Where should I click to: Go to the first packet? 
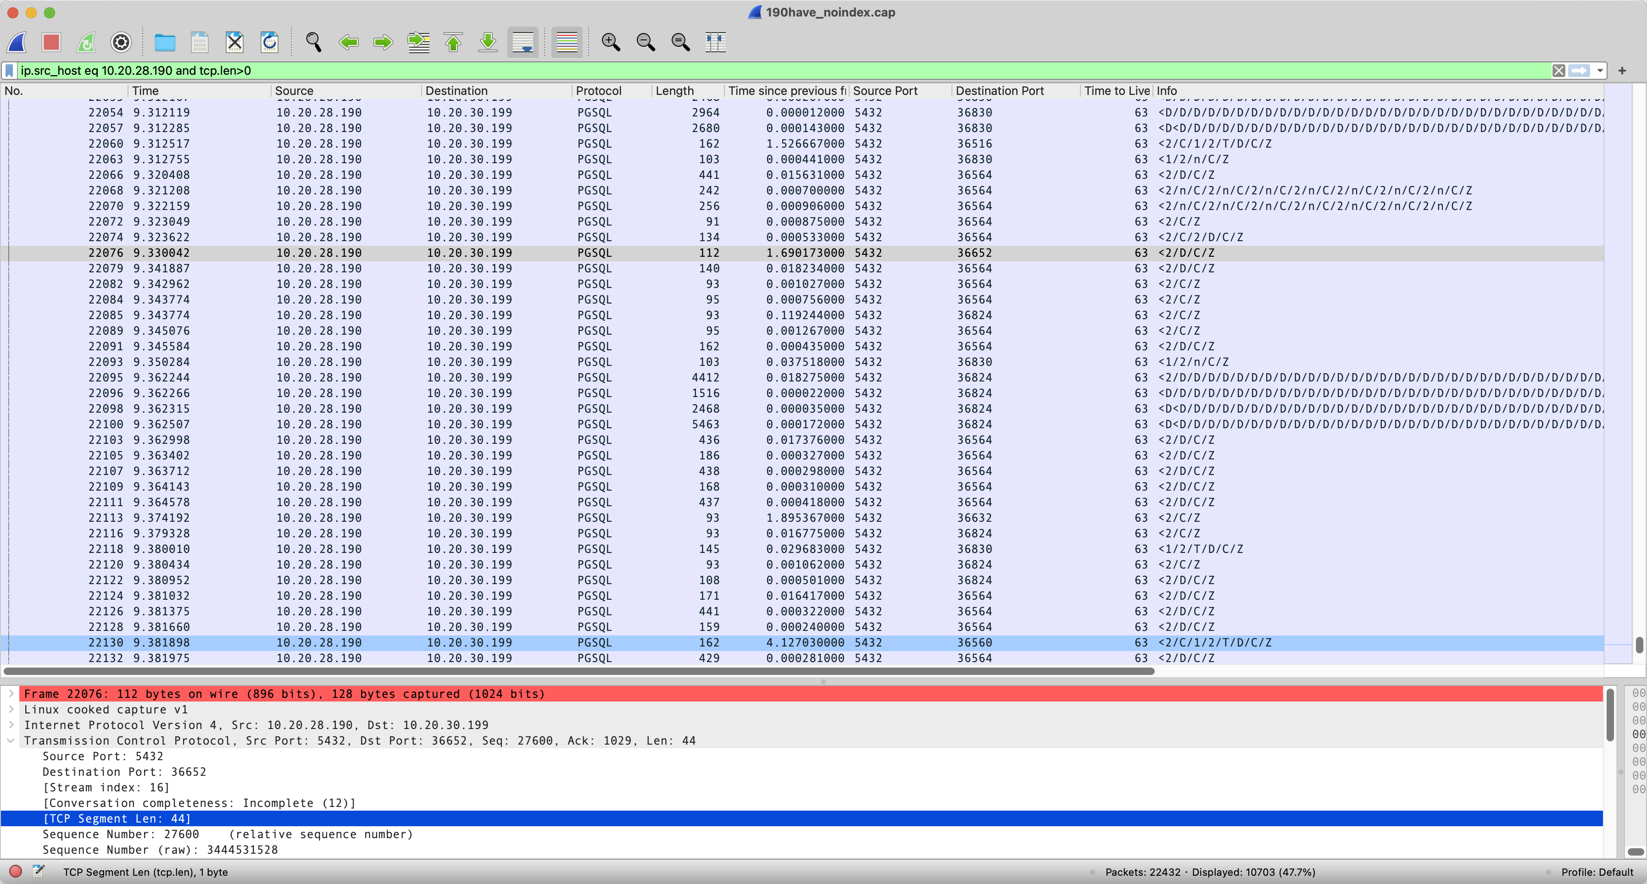pyautogui.click(x=453, y=42)
